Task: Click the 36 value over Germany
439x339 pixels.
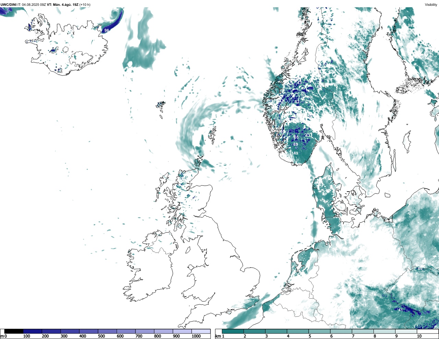Action: tap(359, 293)
